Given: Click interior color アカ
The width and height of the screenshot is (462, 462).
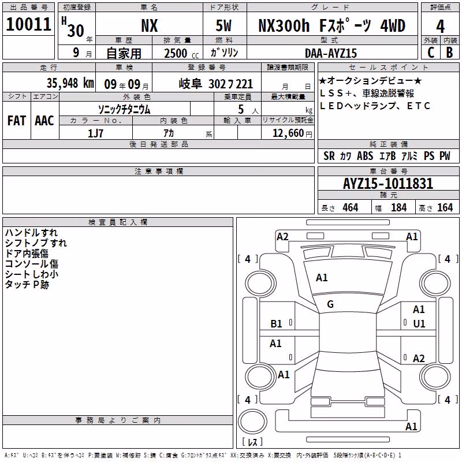Looking at the screenshot, I should pyautogui.click(x=169, y=133).
